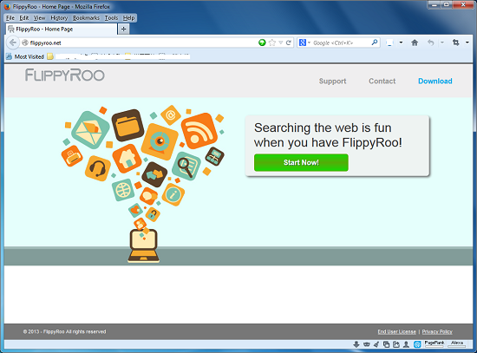The width and height of the screenshot is (477, 353).
Task: Click the orange RSS feed icon
Action: [x=199, y=131]
